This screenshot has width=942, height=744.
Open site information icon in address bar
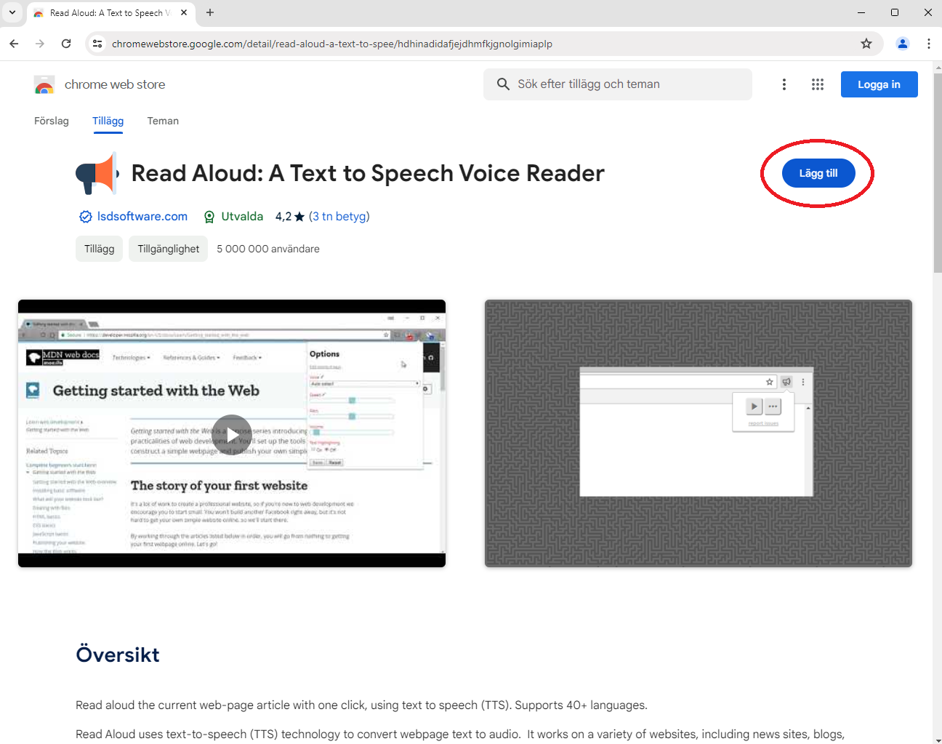tap(97, 44)
